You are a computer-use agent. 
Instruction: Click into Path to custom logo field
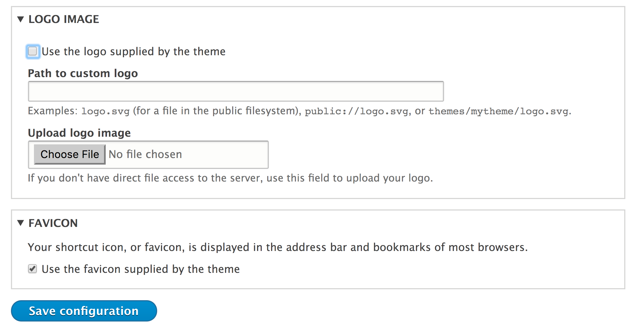235,91
